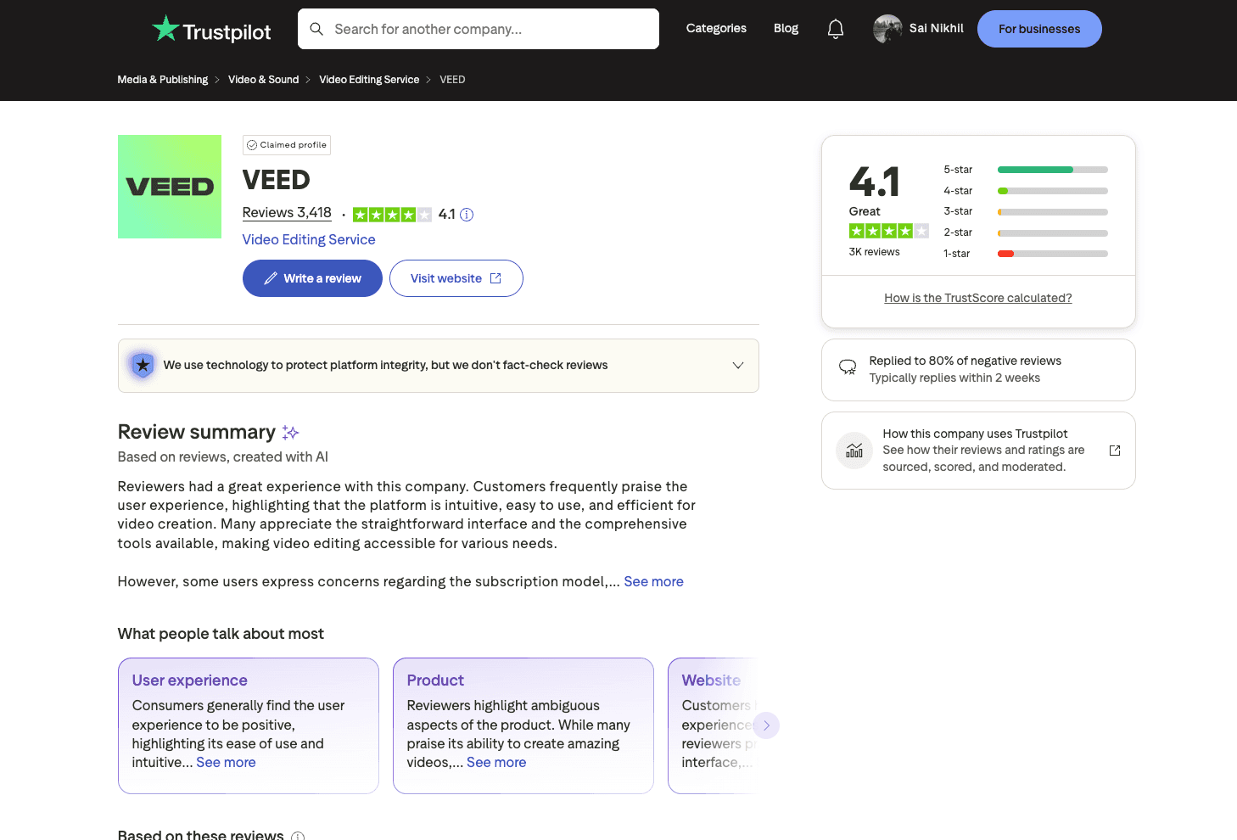The height and width of the screenshot is (840, 1237).
Task: Click the VEED breadcrumb text
Action: tap(452, 80)
